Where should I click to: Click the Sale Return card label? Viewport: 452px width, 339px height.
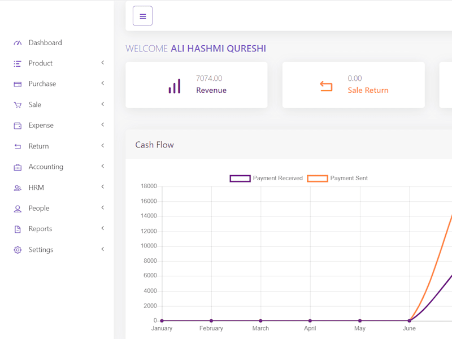tap(368, 90)
